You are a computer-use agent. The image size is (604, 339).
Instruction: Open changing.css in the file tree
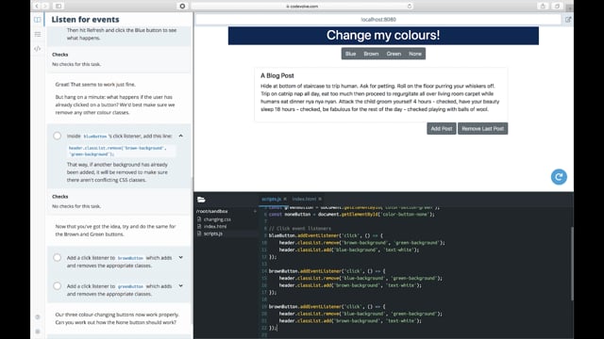click(217, 219)
